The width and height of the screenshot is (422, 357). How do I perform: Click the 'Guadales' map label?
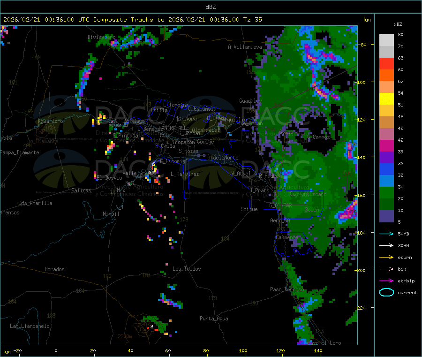250,101
